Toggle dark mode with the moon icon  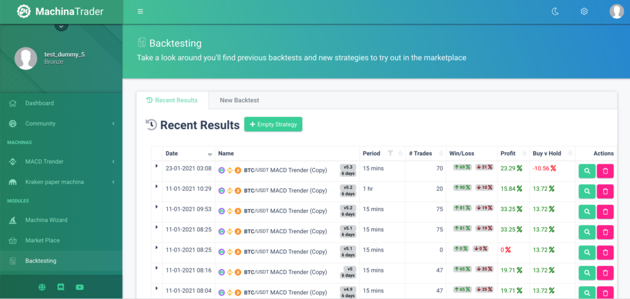(555, 12)
